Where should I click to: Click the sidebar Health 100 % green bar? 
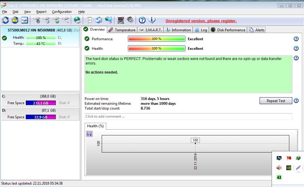[x=41, y=38]
